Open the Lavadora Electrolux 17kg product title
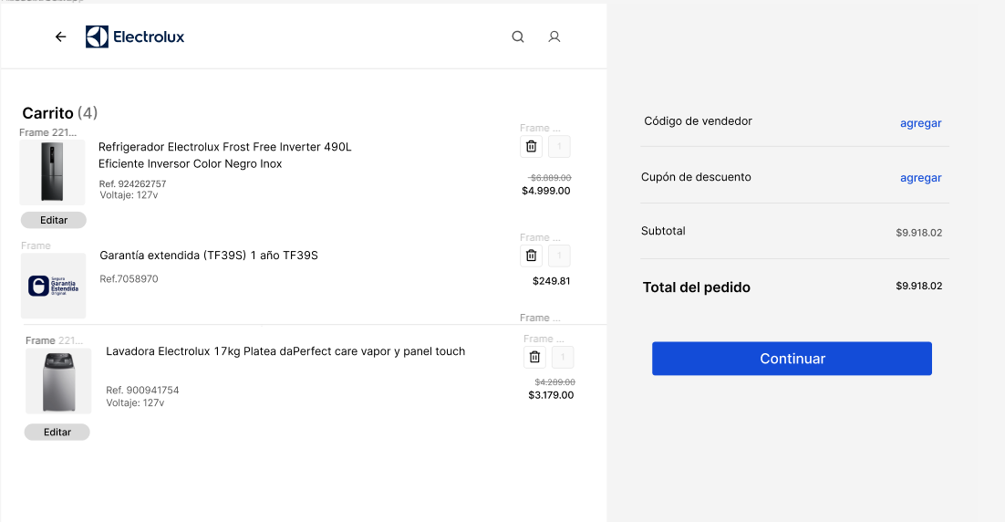Screen dimensions: 1005x522 click(285, 351)
